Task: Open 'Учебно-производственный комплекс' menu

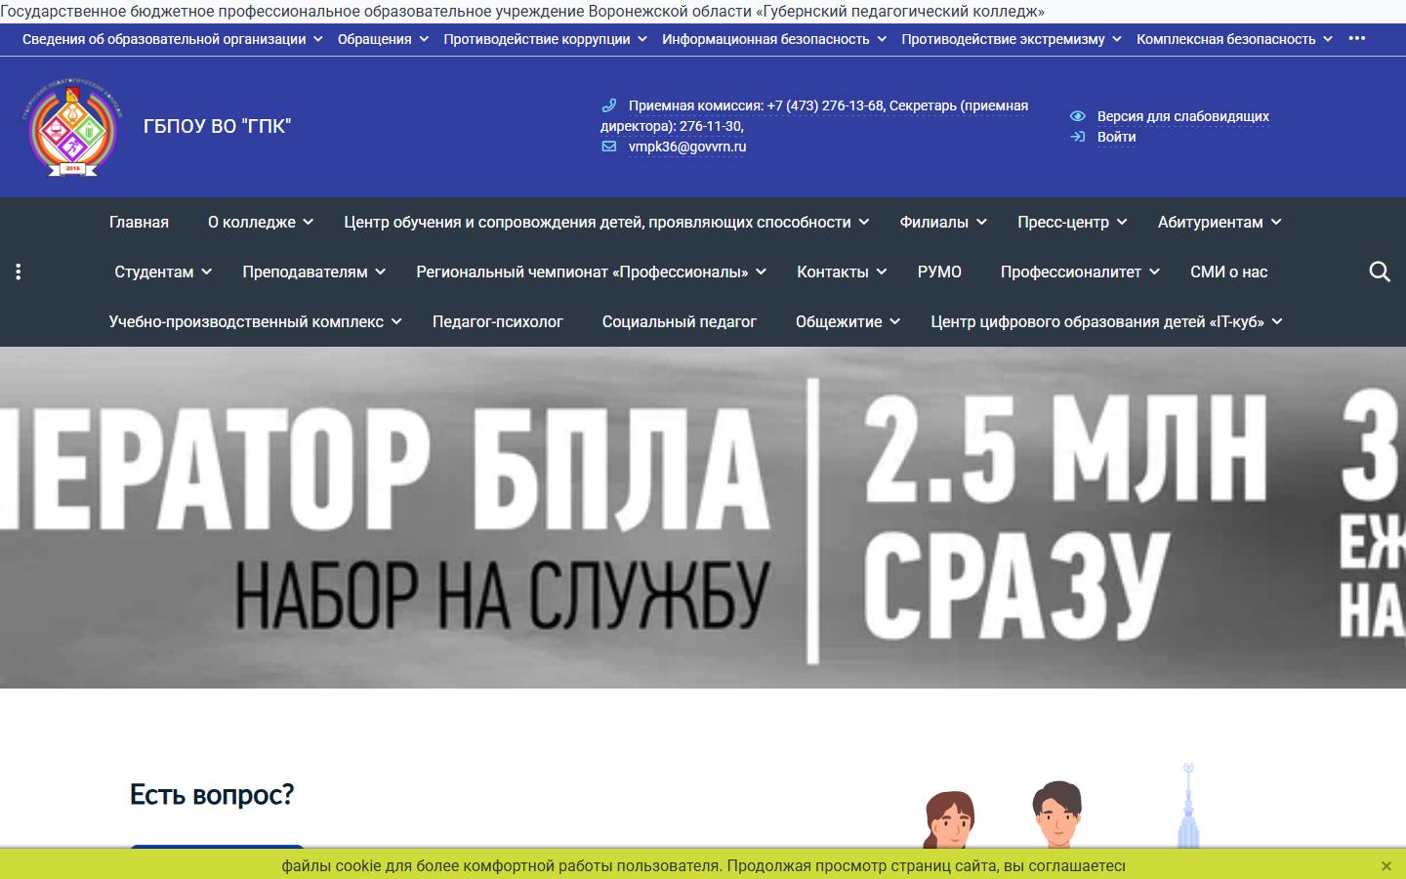Action: (256, 321)
